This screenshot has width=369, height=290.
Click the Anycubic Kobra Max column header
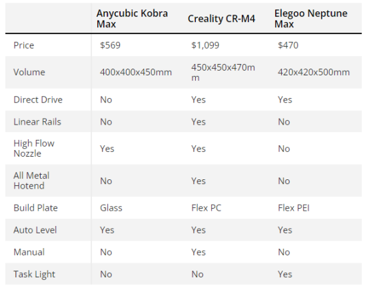coord(132,19)
